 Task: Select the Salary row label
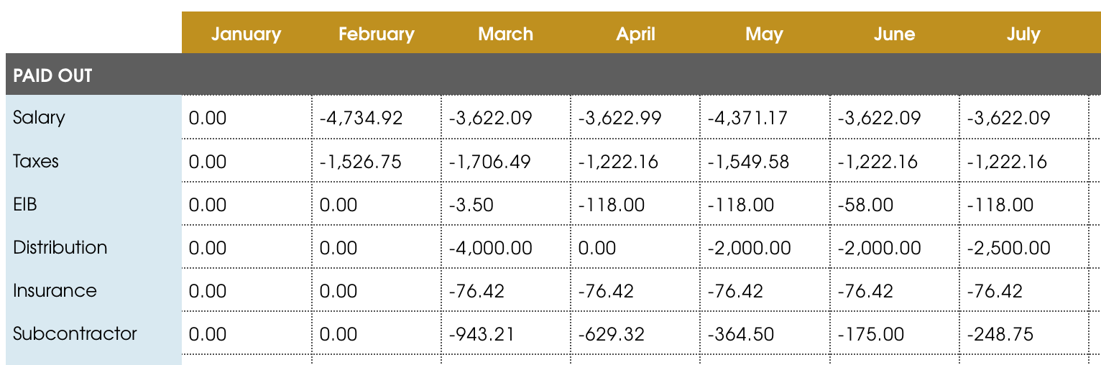[x=39, y=117]
